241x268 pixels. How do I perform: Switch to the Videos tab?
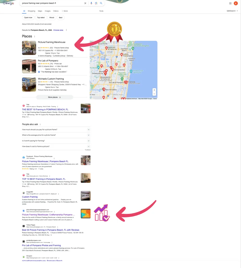56,11
